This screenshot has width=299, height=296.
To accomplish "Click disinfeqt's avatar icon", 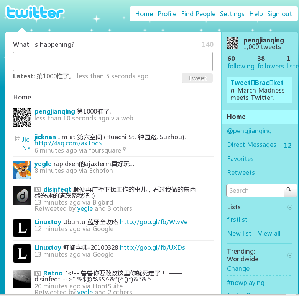I will pyautogui.click(x=22, y=195).
